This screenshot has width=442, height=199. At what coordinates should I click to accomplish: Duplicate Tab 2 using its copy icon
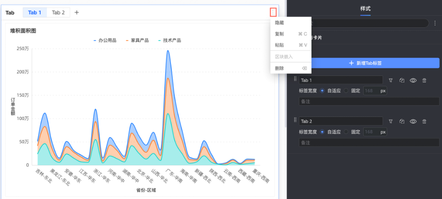pyautogui.click(x=402, y=121)
